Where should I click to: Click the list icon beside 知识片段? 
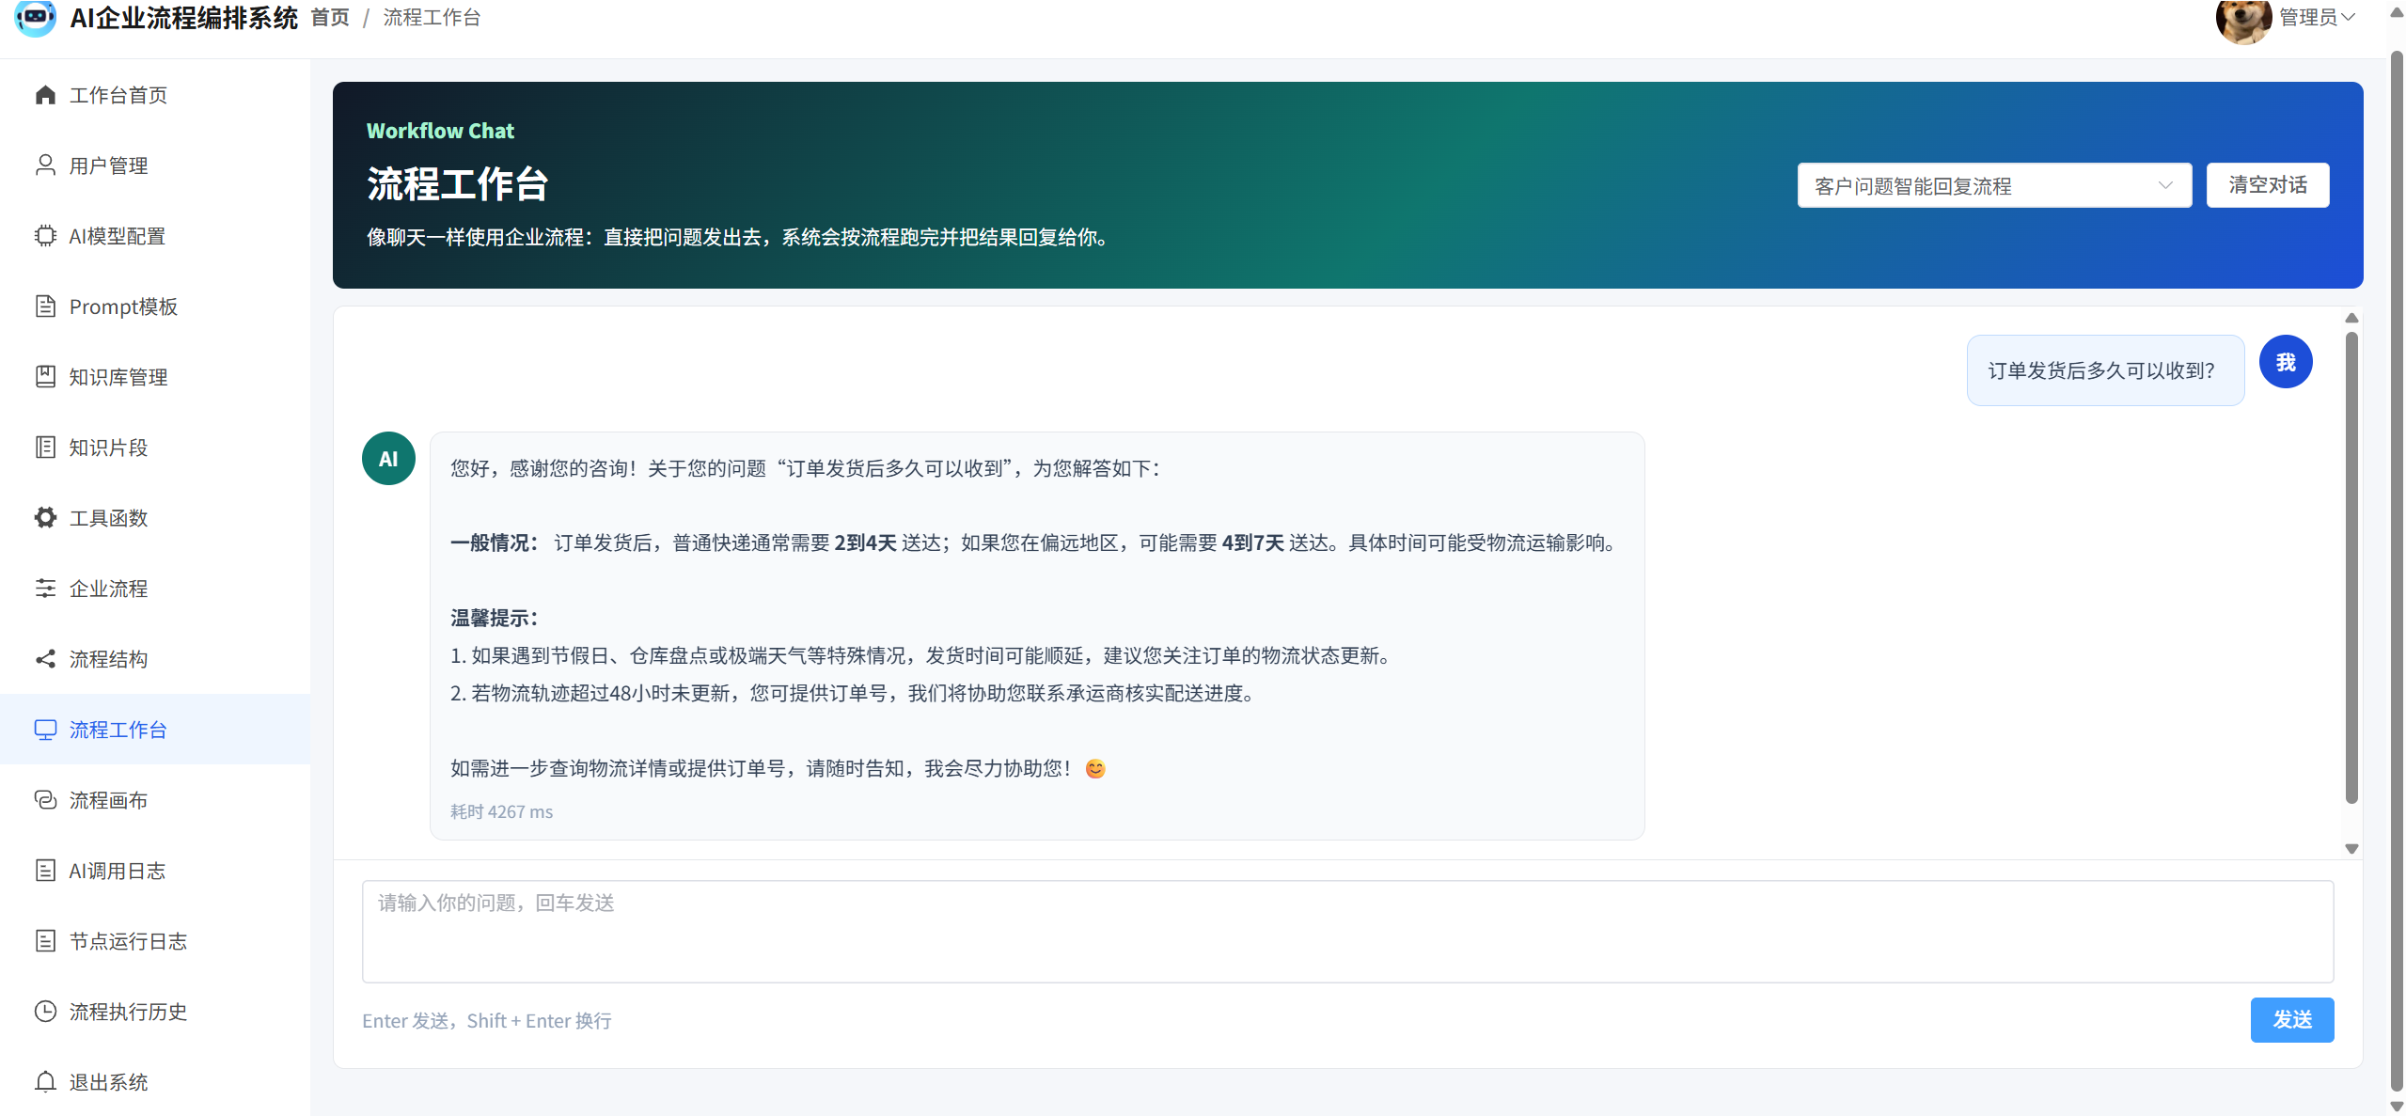tap(45, 448)
